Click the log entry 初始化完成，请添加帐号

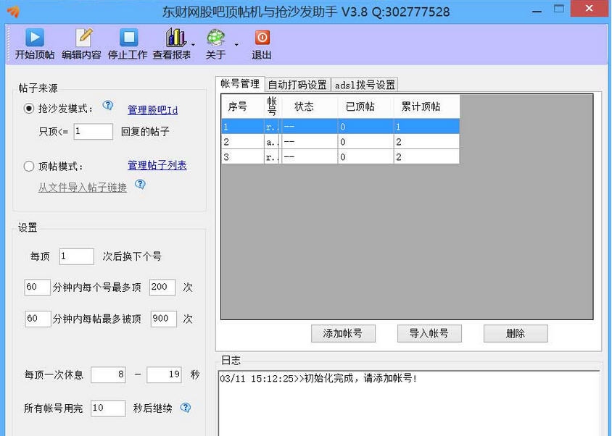tap(318, 378)
